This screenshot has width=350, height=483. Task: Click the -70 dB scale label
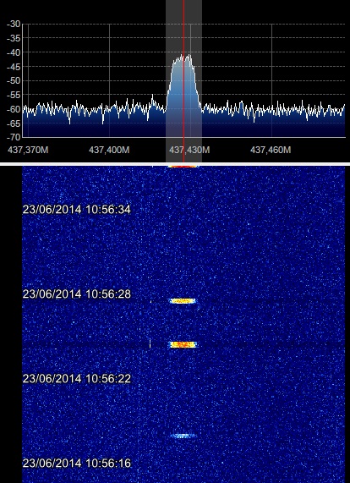tap(14, 137)
